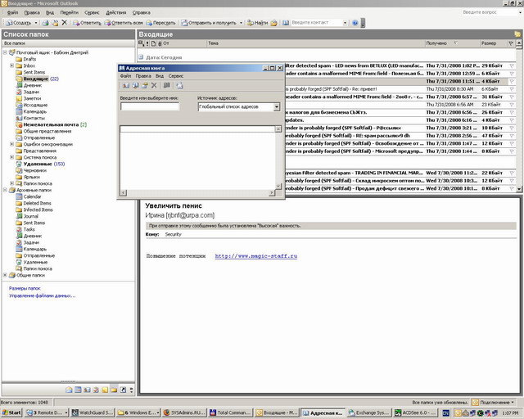Image resolution: width=524 pixels, height=419 pixels.
Task: Select the Удаленные (153) folder
Action: [x=40, y=164]
